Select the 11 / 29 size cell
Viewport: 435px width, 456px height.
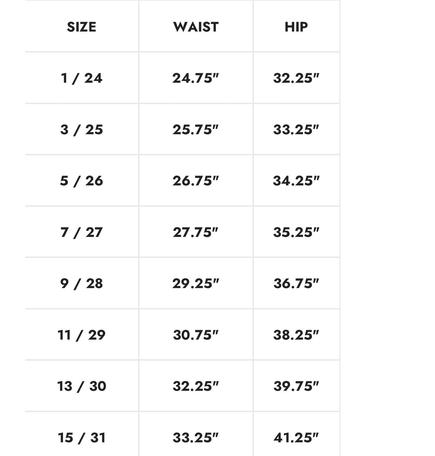tap(82, 335)
